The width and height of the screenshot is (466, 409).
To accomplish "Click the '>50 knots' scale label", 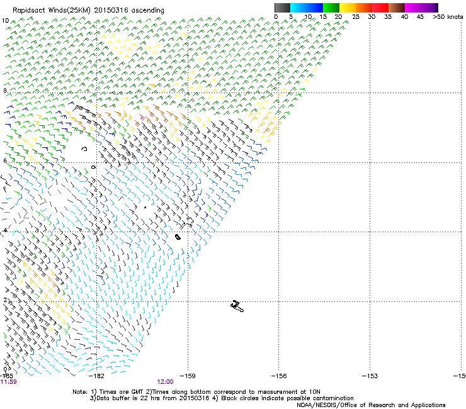I will pos(448,17).
